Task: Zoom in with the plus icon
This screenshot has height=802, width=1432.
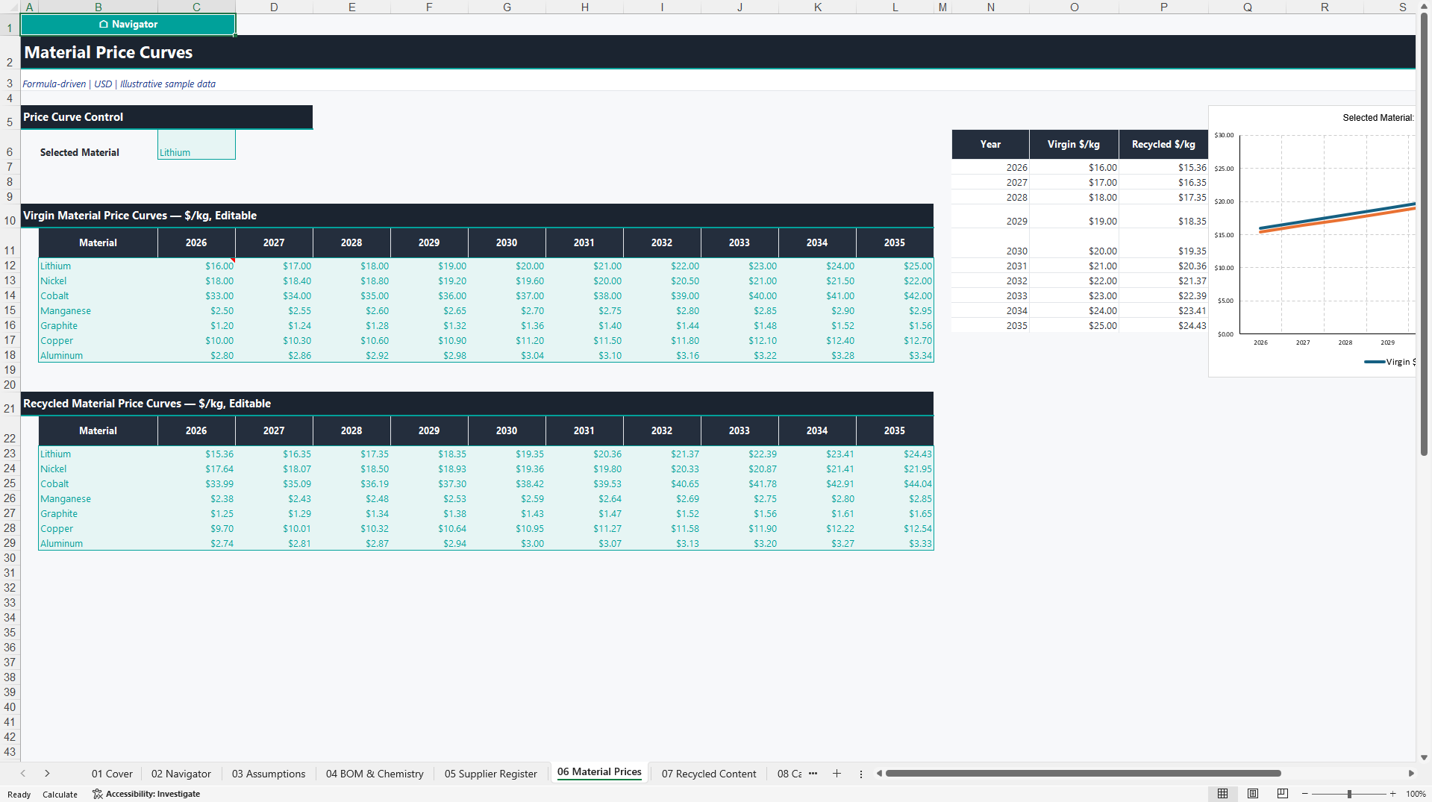Action: click(1392, 794)
